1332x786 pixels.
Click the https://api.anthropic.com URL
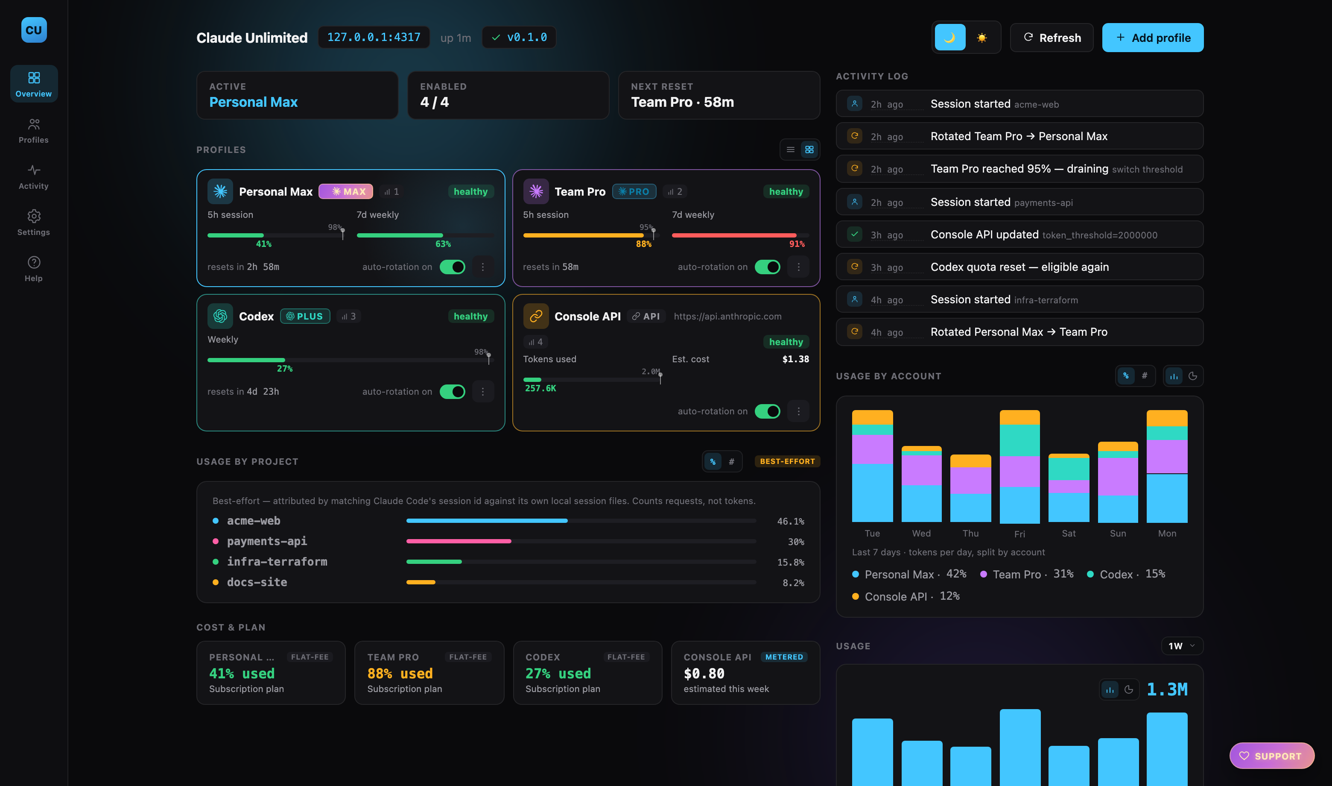[727, 316]
